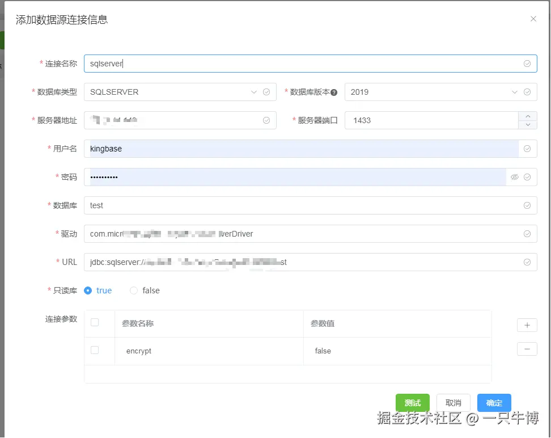This screenshot has width=551, height=438.
Task: Click the minus icon to remove parameter
Action: point(527,349)
